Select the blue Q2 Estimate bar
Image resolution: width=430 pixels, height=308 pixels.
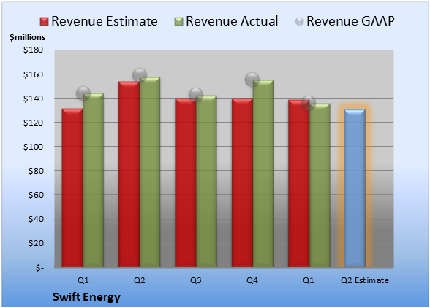355,188
